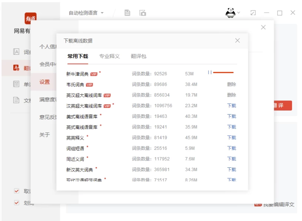This screenshot has width=302, height=221.
Task: Click the Youdao logo icon
Action: pyautogui.click(x=30, y=18)
